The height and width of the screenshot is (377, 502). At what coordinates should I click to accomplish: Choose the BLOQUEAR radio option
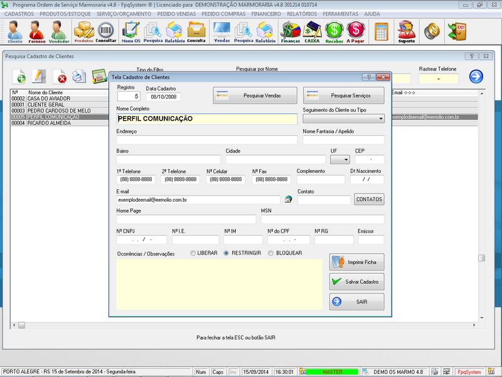pyautogui.click(x=270, y=253)
